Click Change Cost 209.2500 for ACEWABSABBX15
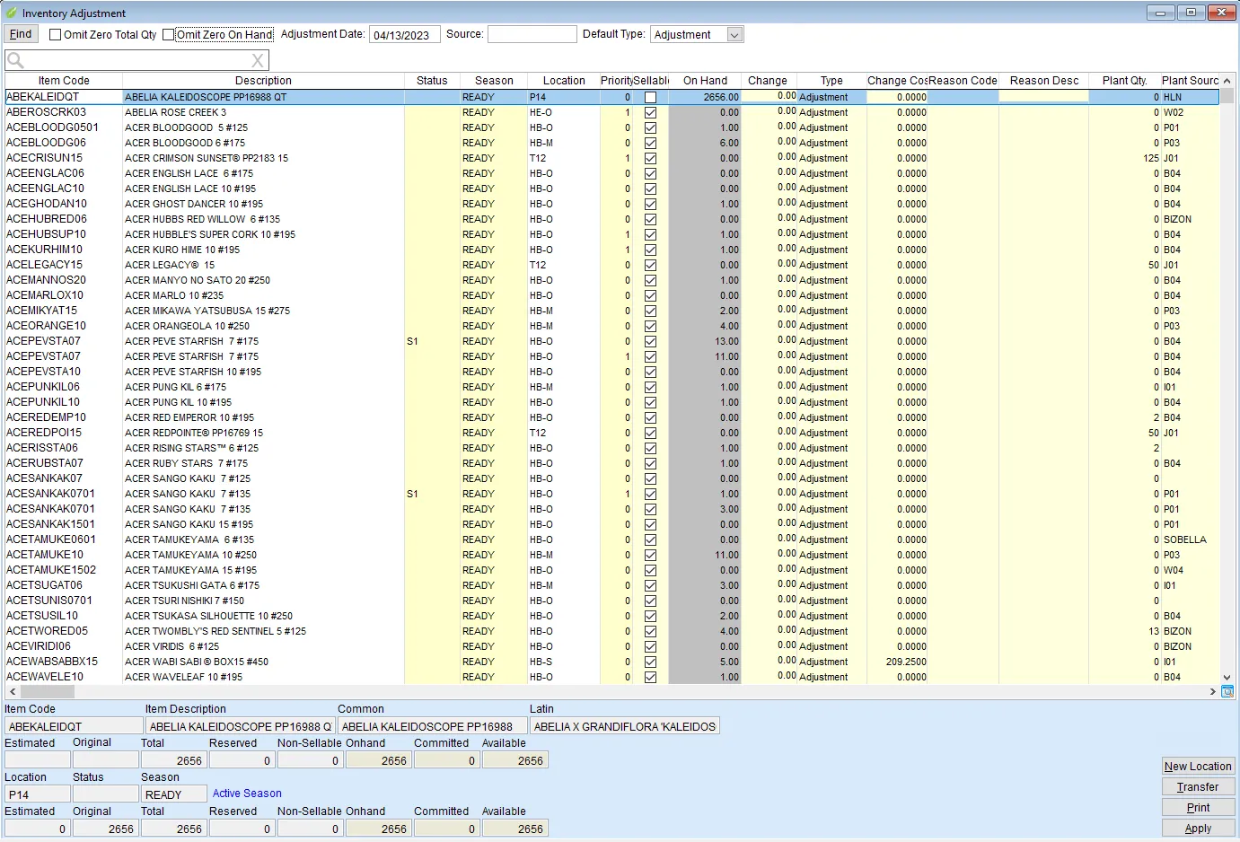 coord(906,662)
